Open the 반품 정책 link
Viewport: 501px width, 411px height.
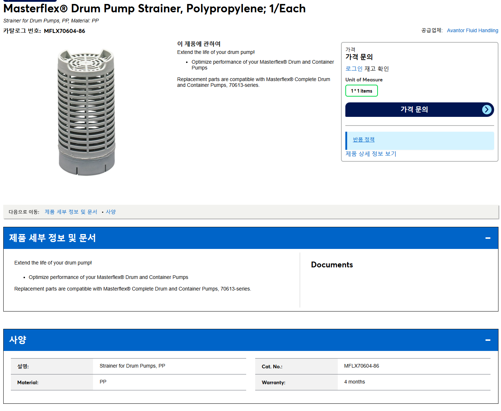(x=364, y=139)
